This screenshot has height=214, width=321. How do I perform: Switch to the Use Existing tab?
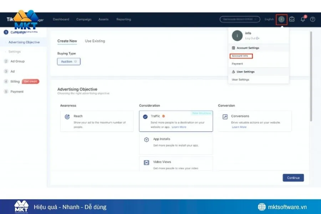click(x=95, y=41)
